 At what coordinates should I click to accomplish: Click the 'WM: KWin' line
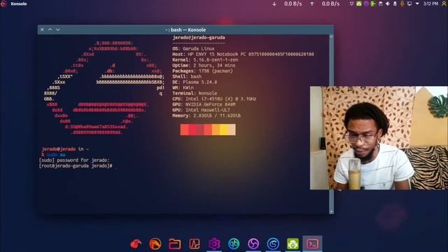[x=183, y=87]
